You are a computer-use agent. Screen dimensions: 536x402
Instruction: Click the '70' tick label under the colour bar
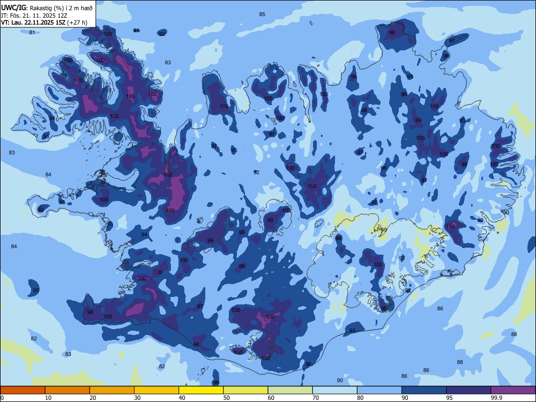(316, 398)
